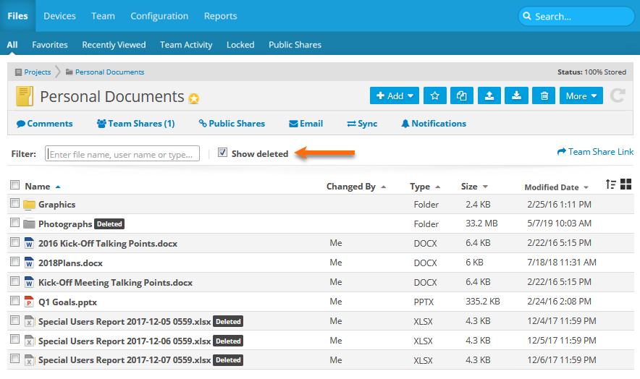Expand the More dropdown menu
Viewport: 640px width, 379px height.
click(581, 95)
